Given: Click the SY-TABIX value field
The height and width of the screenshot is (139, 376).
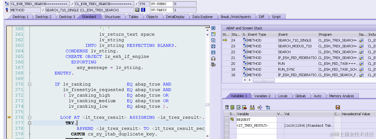Looking at the screenshot, I should (185, 10).
